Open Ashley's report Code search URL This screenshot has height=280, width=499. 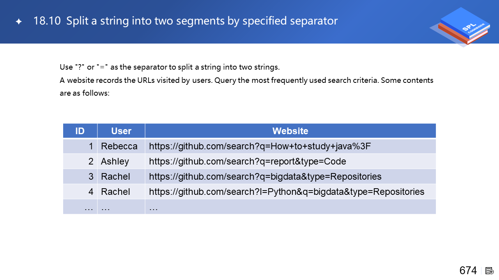pyautogui.click(x=248, y=161)
